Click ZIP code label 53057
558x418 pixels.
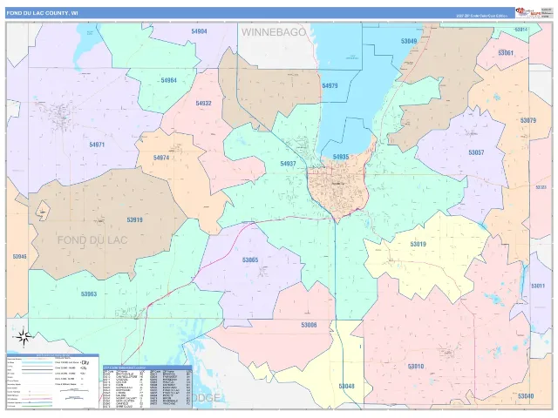pyautogui.click(x=476, y=152)
